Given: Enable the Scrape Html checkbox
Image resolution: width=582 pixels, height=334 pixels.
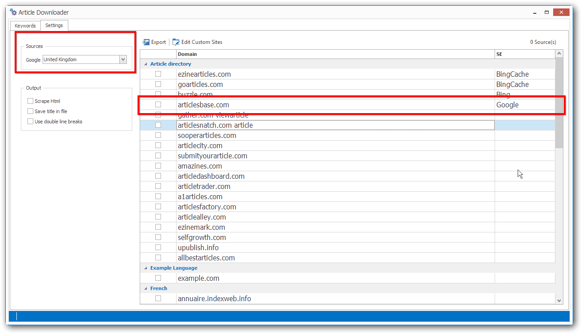Looking at the screenshot, I should tap(30, 101).
